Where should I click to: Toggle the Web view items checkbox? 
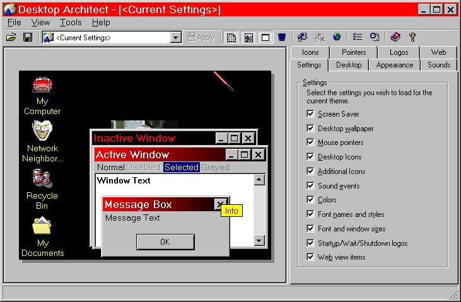pyautogui.click(x=310, y=257)
